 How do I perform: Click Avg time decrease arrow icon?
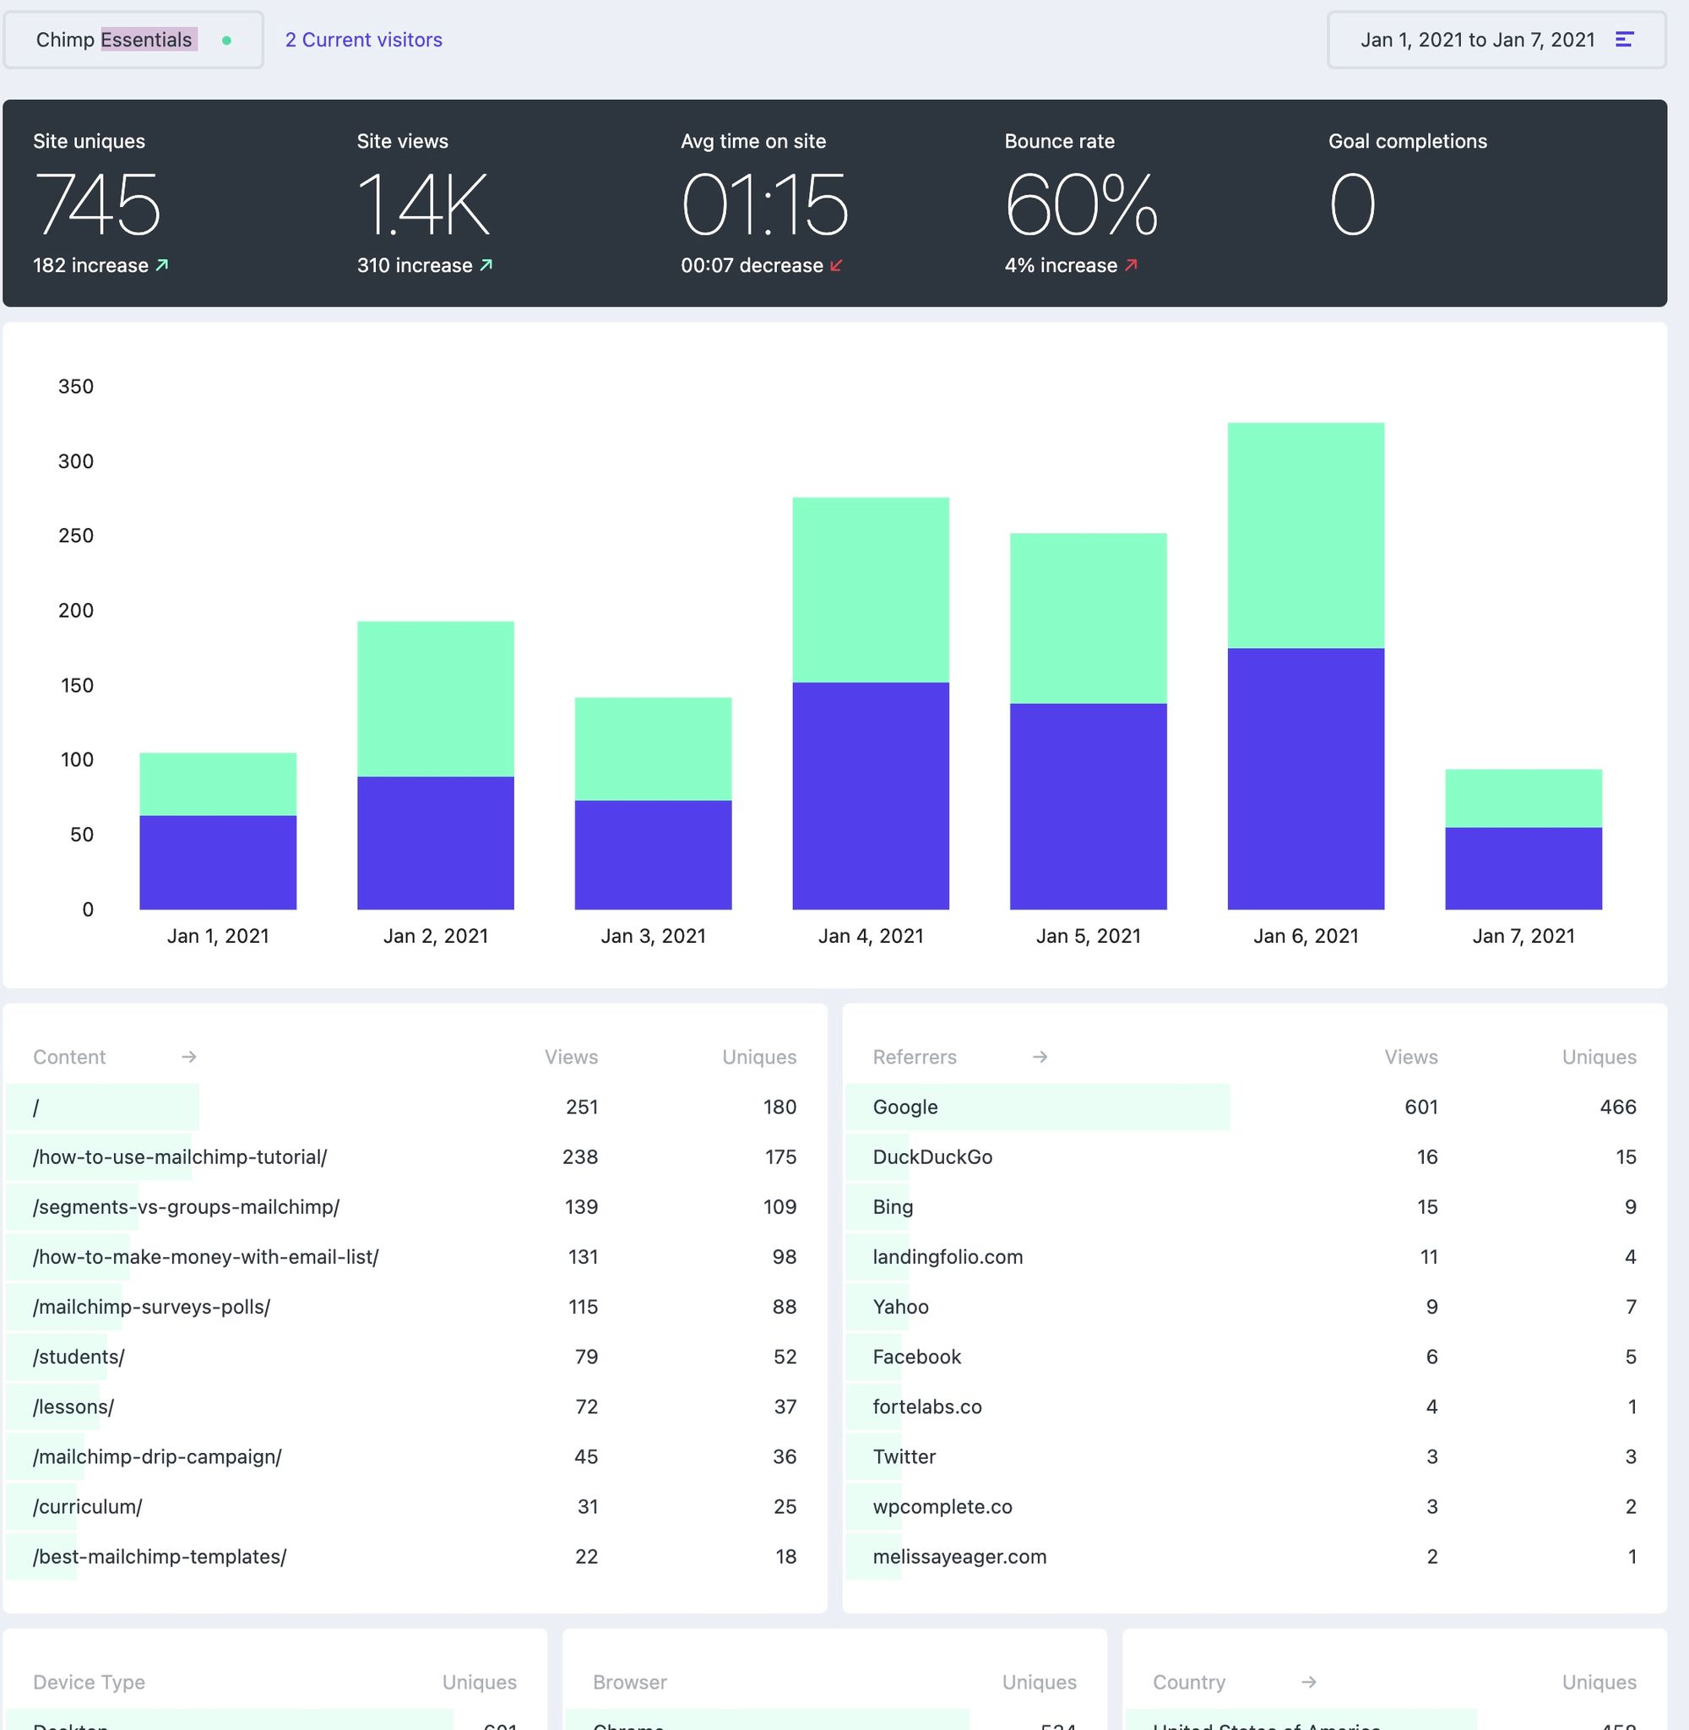click(837, 265)
